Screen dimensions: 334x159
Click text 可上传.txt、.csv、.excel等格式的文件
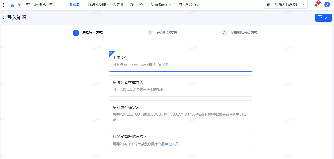click(141, 65)
